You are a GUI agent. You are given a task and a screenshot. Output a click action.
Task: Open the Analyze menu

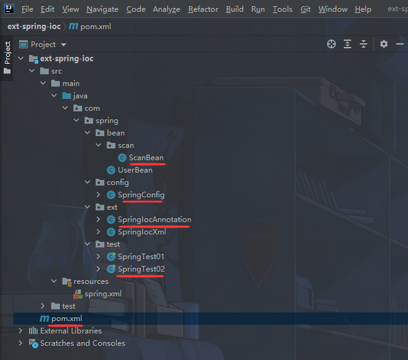[x=167, y=9]
